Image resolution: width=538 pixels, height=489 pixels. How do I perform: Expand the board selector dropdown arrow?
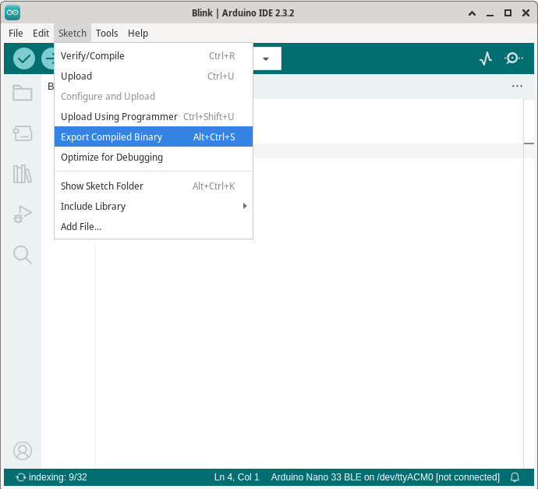click(x=266, y=59)
